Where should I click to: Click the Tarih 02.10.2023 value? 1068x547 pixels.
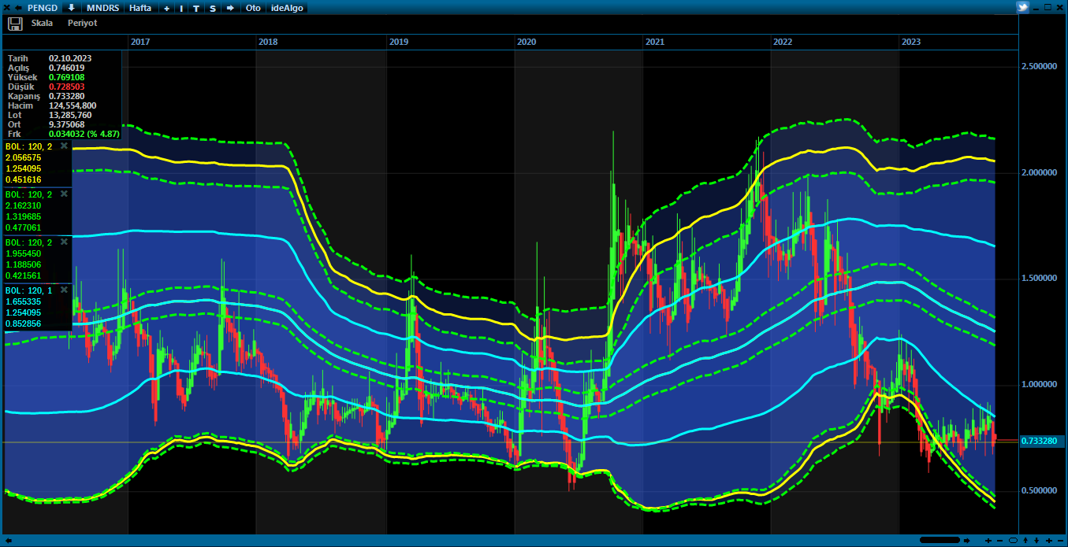point(69,58)
